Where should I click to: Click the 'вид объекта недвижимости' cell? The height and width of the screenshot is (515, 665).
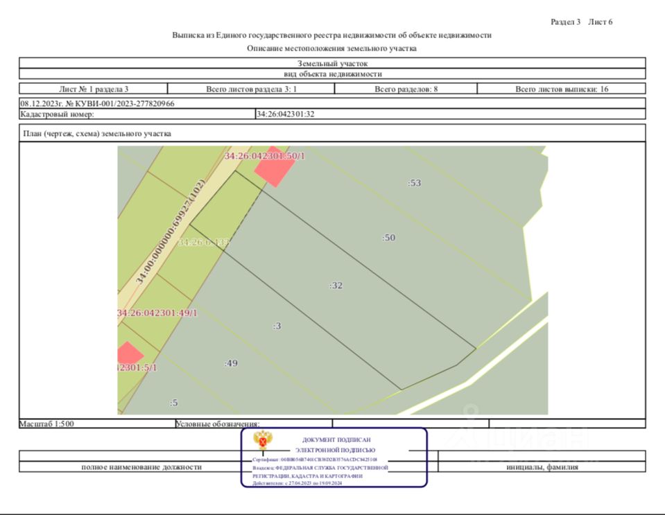[x=333, y=73]
